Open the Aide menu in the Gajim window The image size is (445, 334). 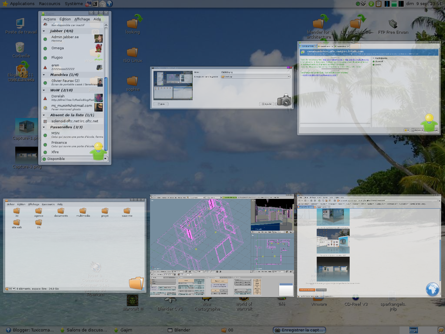[x=97, y=19]
